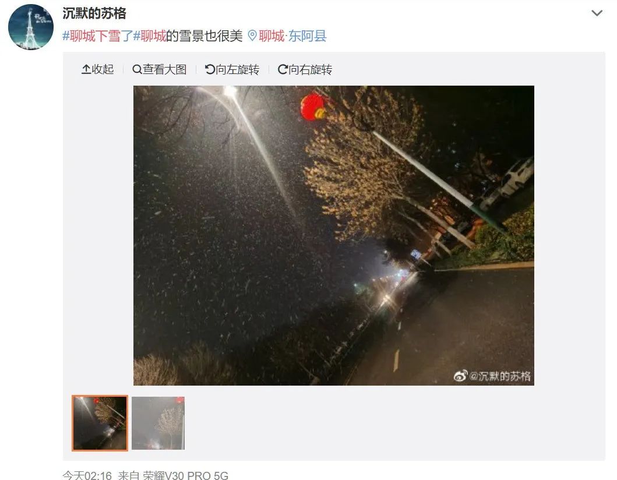Click the upload-arrow icon beside 收起
The width and height of the screenshot is (617, 480).
tap(86, 69)
